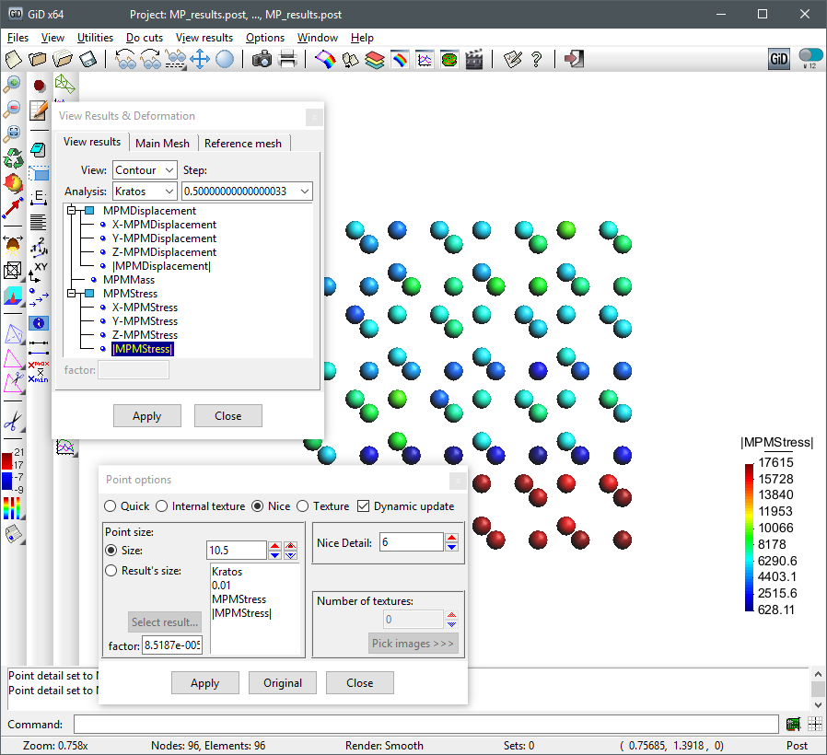Image resolution: width=827 pixels, height=755 pixels.
Task: Select the Quick radio button
Action: pos(111,505)
